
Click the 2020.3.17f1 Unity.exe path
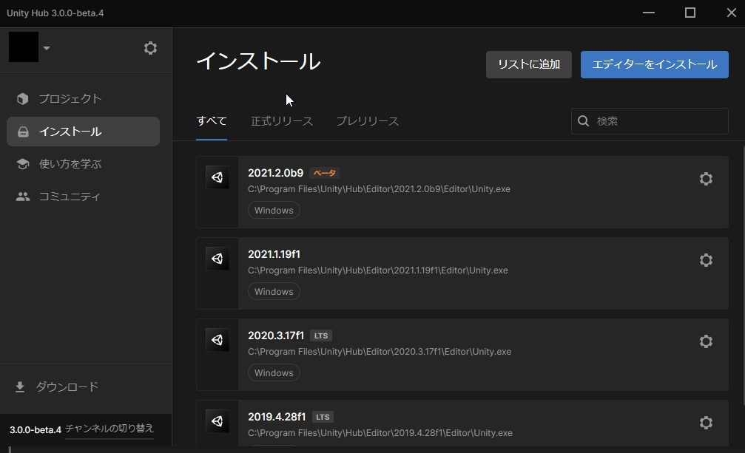[380, 352]
